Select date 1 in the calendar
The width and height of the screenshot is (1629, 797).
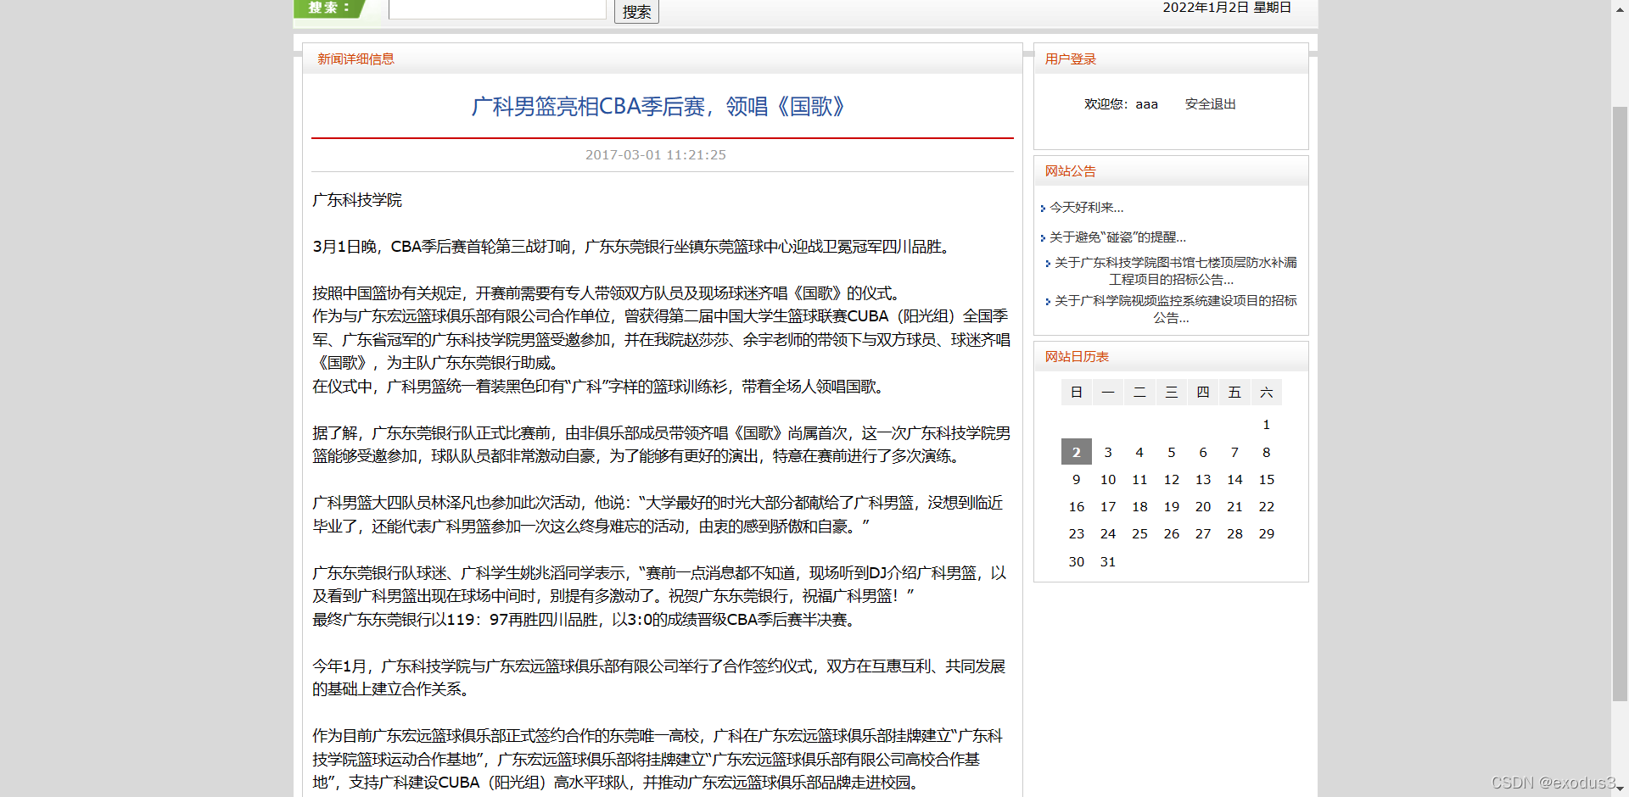click(x=1266, y=425)
